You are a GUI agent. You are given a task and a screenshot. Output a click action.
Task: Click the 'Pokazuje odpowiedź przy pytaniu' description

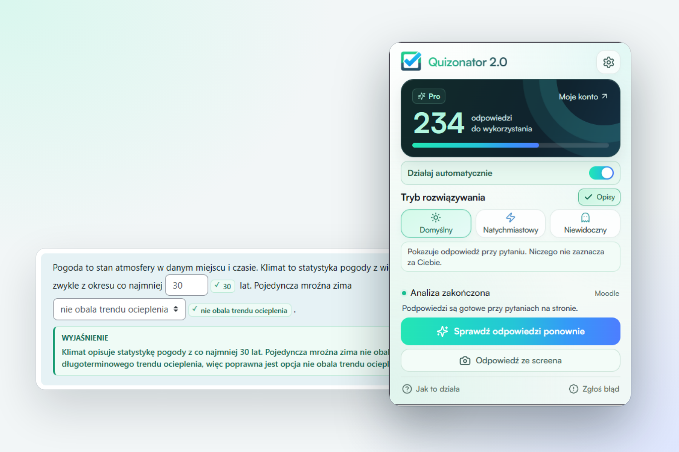pos(510,257)
